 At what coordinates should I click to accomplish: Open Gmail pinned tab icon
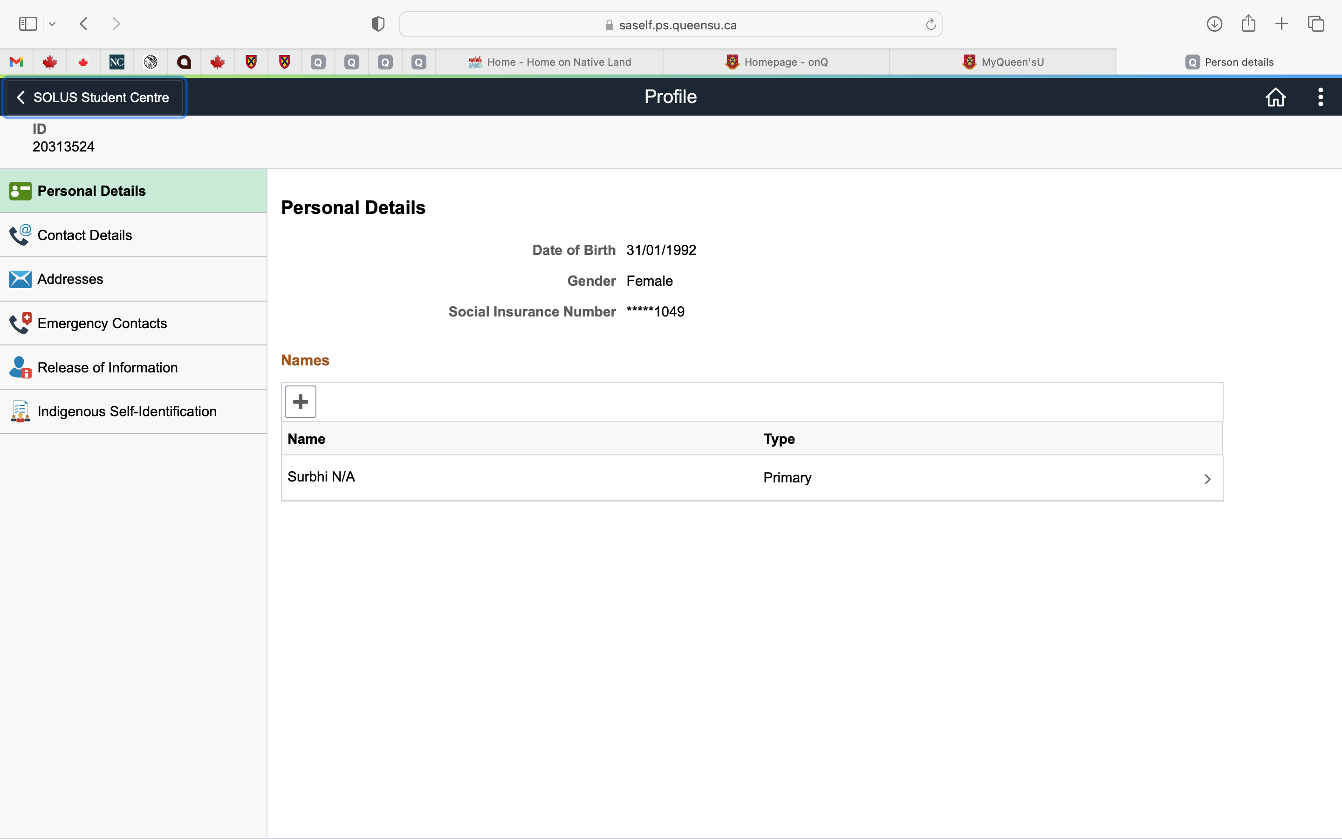click(17, 62)
